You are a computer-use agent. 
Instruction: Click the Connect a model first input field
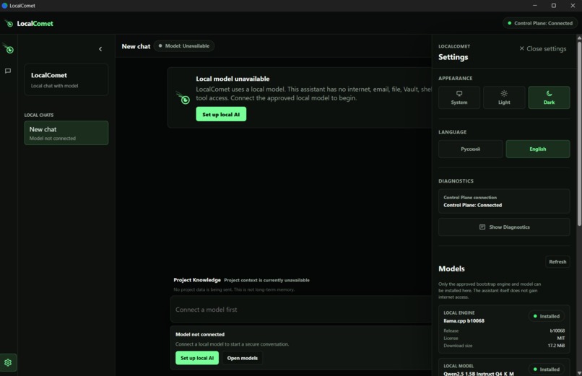coord(301,310)
